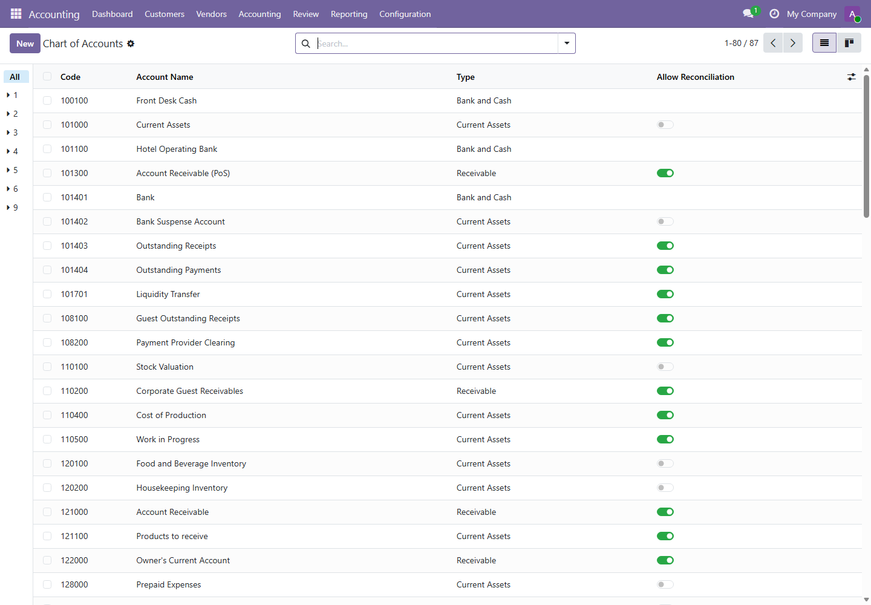
Task: Check the Liquidity Transfer row checkbox
Action: point(47,294)
